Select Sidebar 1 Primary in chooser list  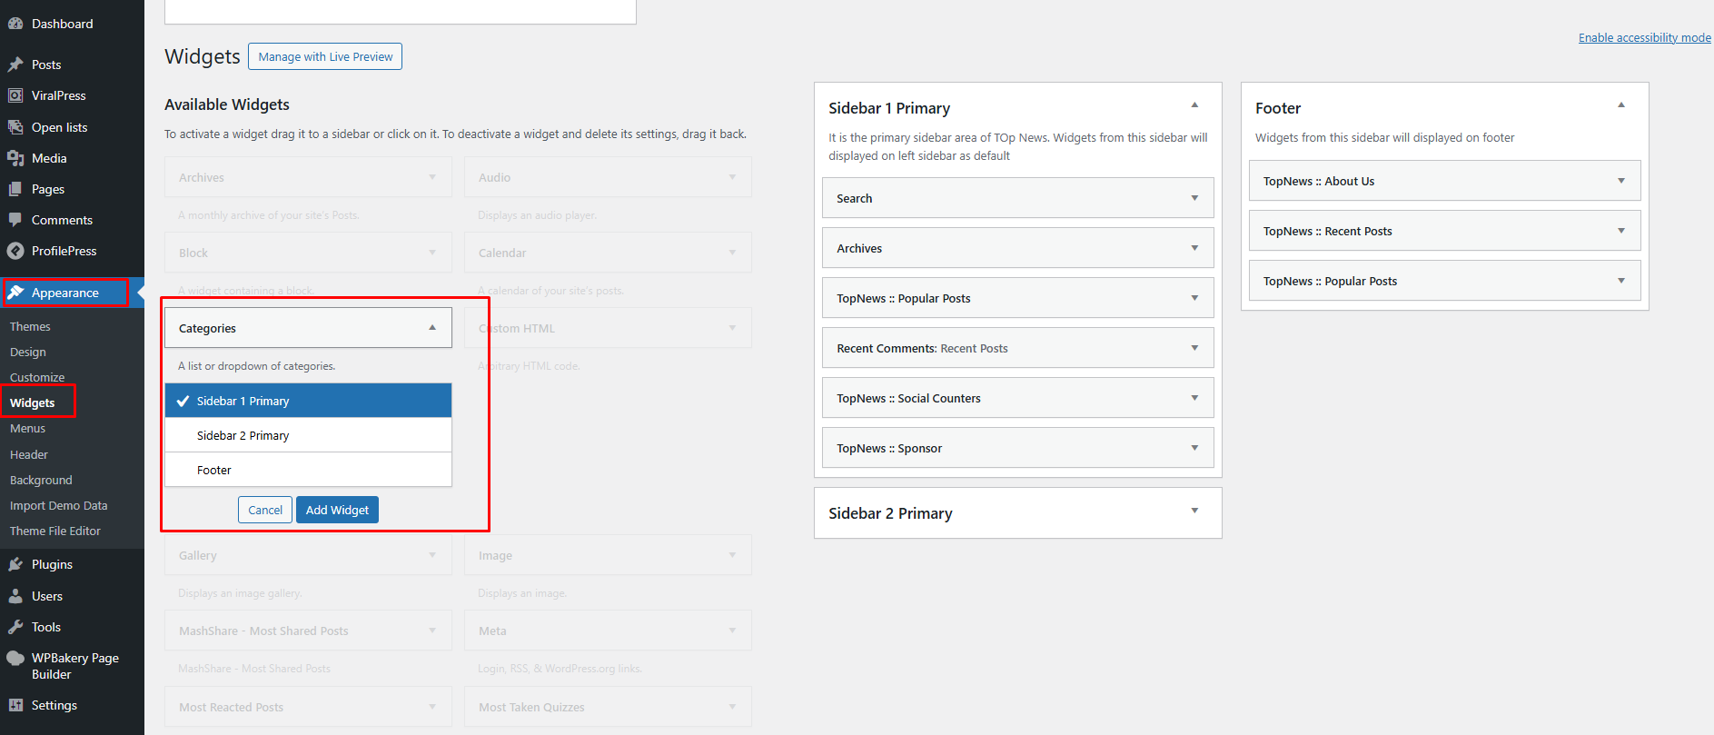pyautogui.click(x=308, y=401)
